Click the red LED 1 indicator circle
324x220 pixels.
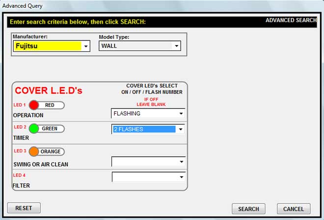[x=34, y=105]
